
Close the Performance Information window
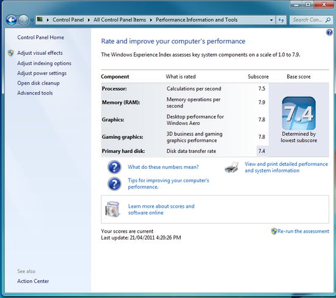(324, 4)
